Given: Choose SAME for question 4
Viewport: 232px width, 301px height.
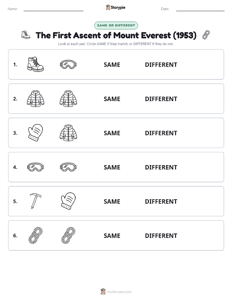Looking at the screenshot, I should point(112,167).
